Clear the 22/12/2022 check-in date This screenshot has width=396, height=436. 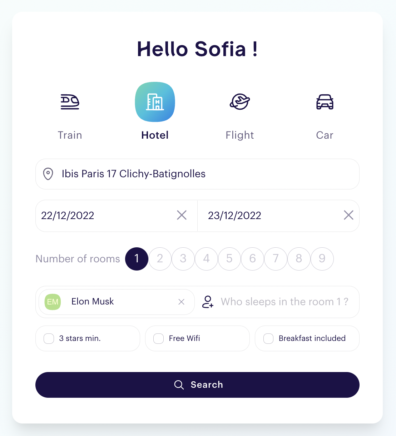coord(182,215)
